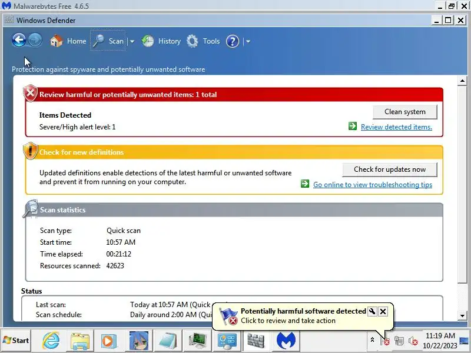Expand the Scan options dropdown arrow

tap(132, 41)
